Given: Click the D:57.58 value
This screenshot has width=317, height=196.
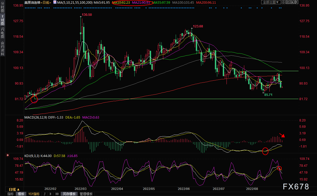Looking at the screenshot, I should coord(60,156).
